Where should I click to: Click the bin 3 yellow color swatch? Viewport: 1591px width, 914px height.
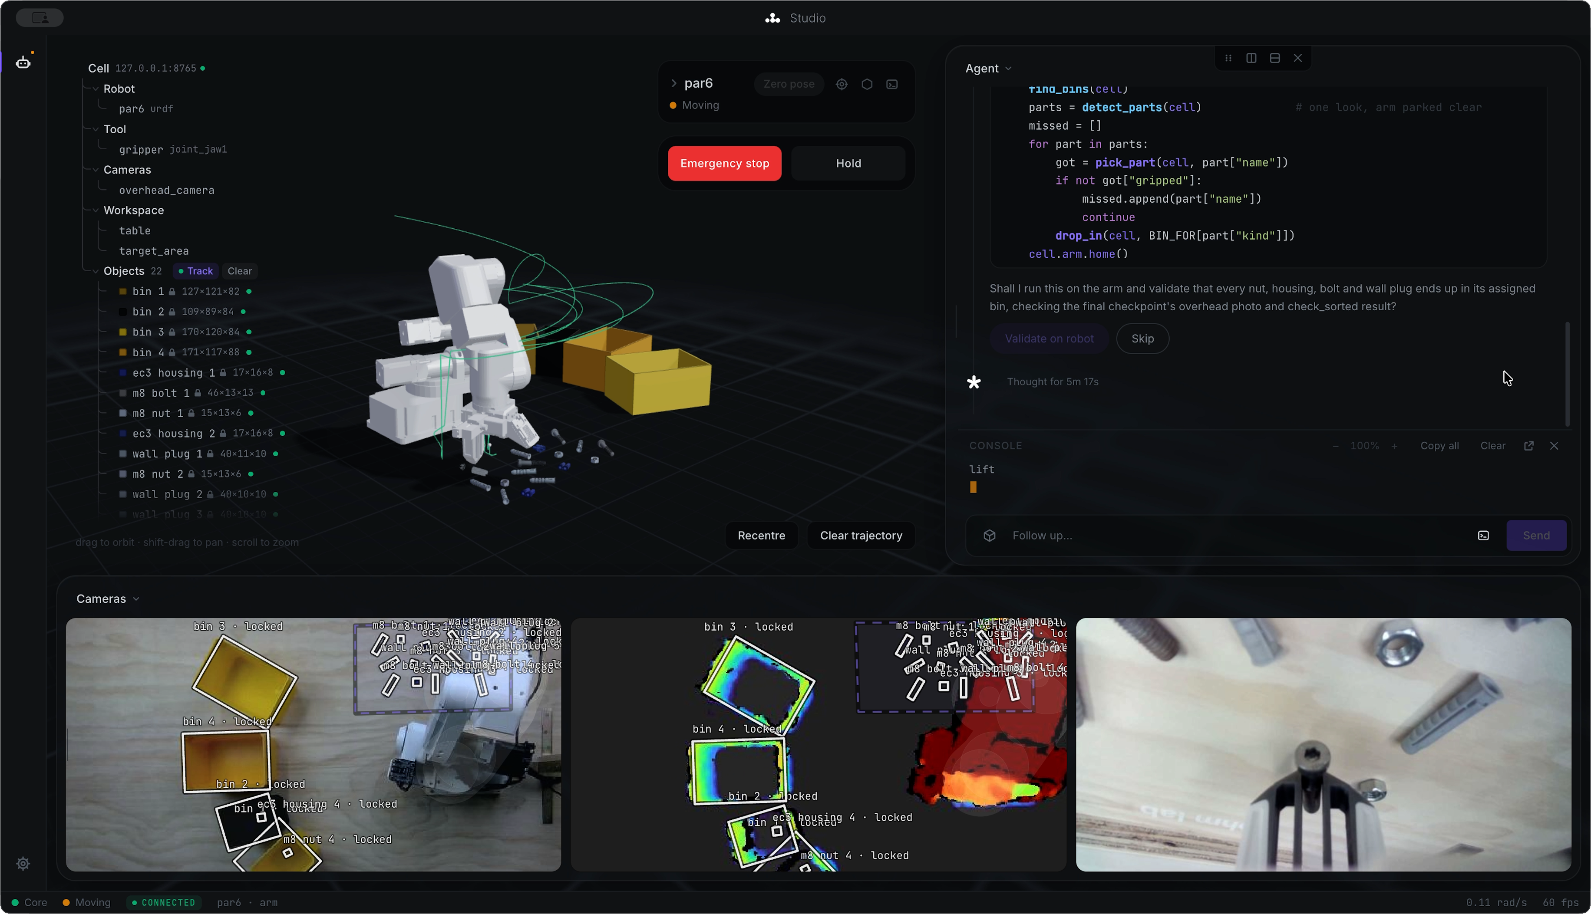click(123, 332)
